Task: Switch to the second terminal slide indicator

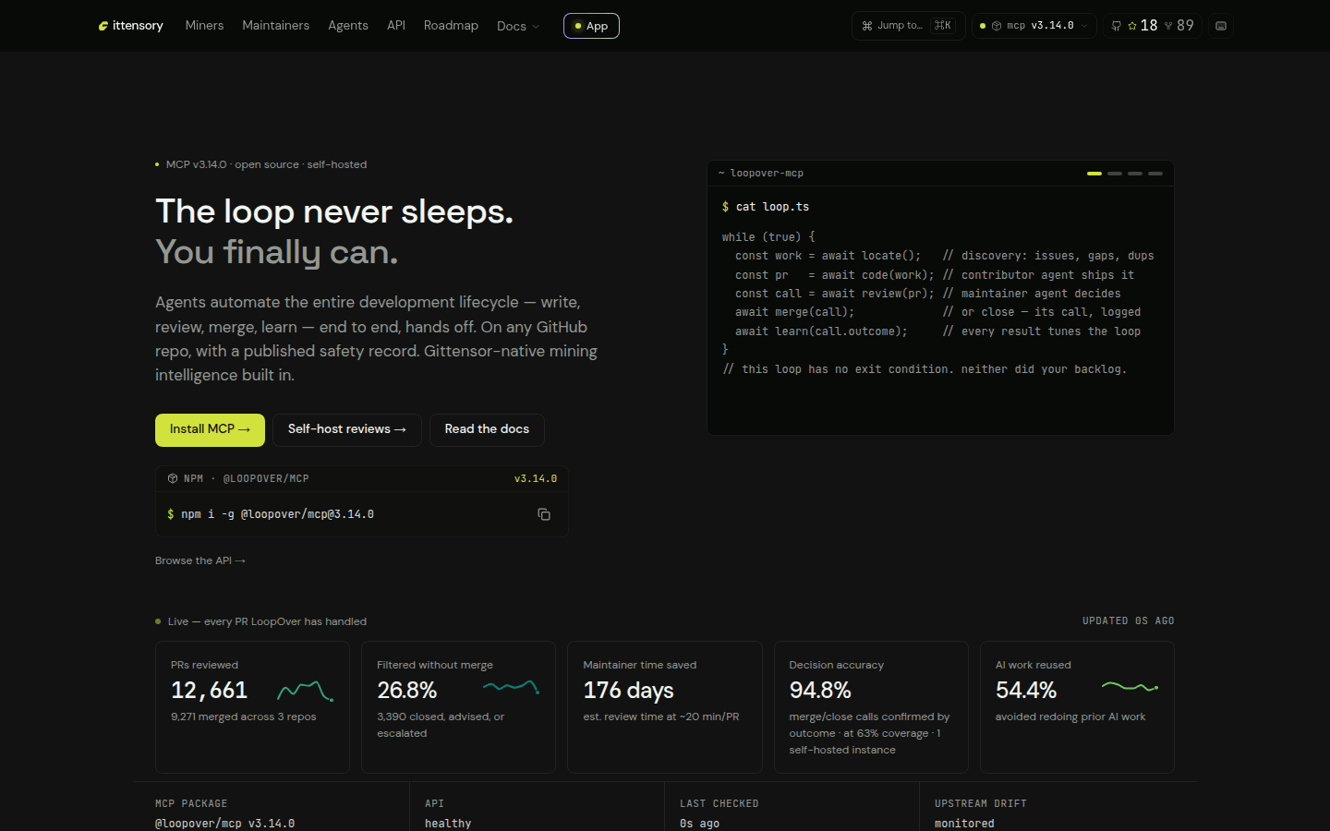Action: pyautogui.click(x=1115, y=174)
